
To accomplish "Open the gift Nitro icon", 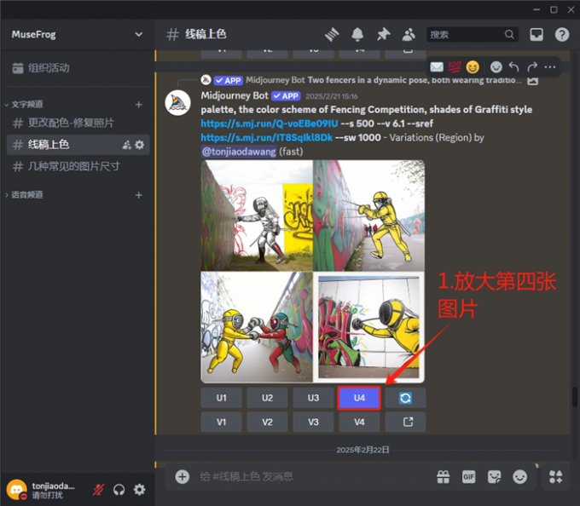I will click(x=444, y=477).
